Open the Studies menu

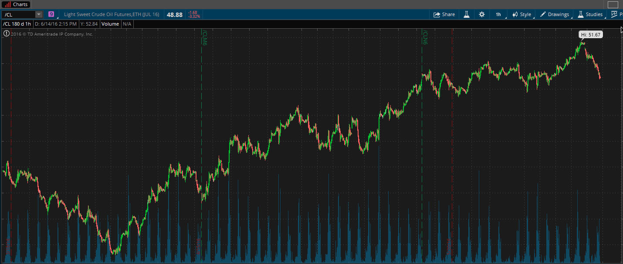pyautogui.click(x=590, y=14)
